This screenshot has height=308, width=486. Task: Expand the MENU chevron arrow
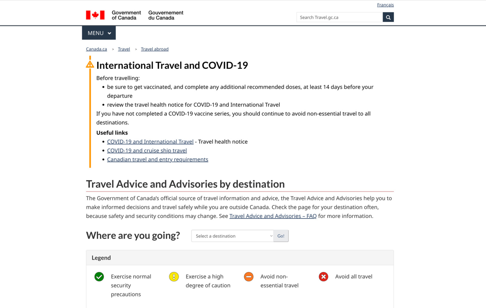[109, 33]
